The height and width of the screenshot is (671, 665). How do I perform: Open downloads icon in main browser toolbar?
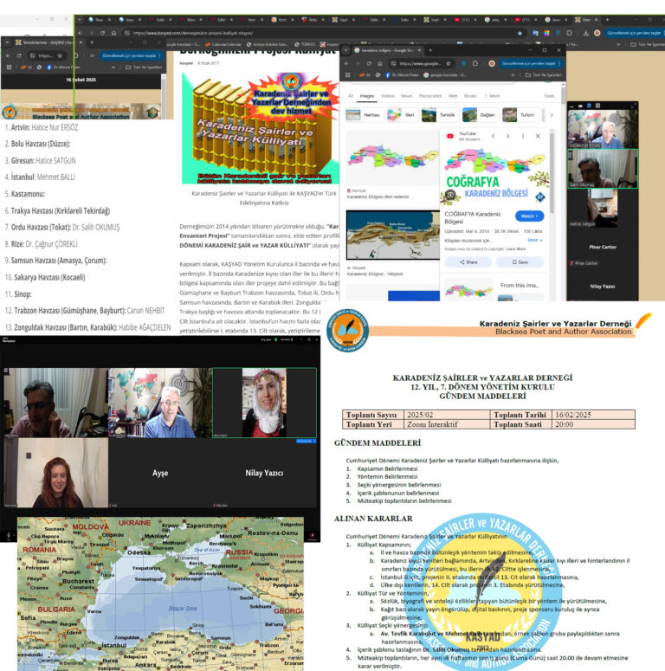coord(585,33)
